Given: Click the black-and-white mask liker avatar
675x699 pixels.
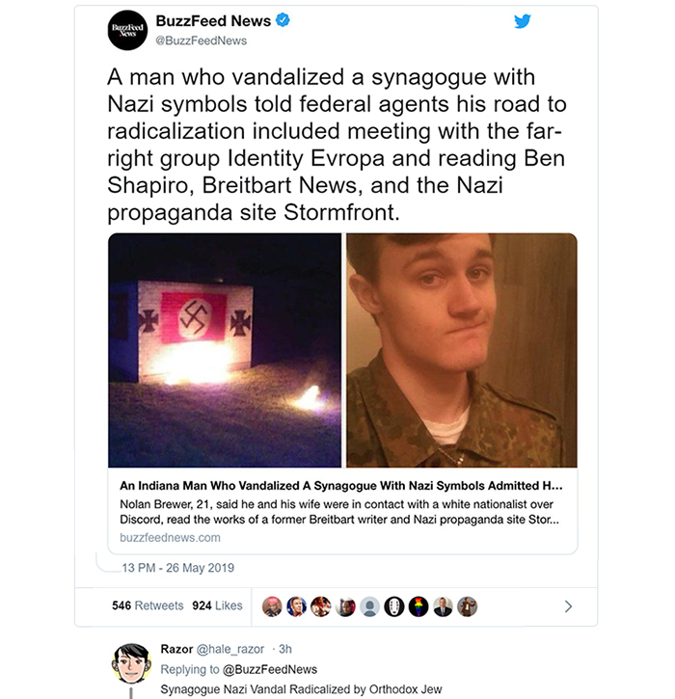Looking at the screenshot, I should coord(394,606).
